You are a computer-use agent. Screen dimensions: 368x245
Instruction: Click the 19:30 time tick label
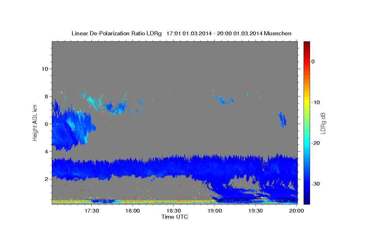[x=256, y=211]
